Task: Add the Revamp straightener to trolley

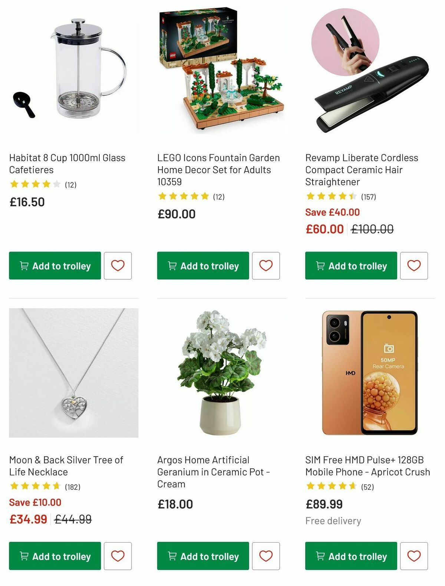Action: (350, 266)
